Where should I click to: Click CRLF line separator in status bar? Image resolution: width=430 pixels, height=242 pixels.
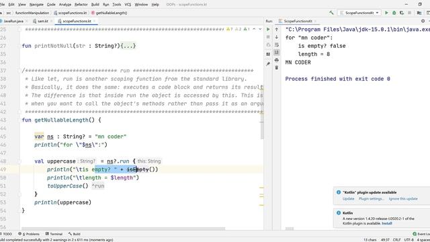397,240
